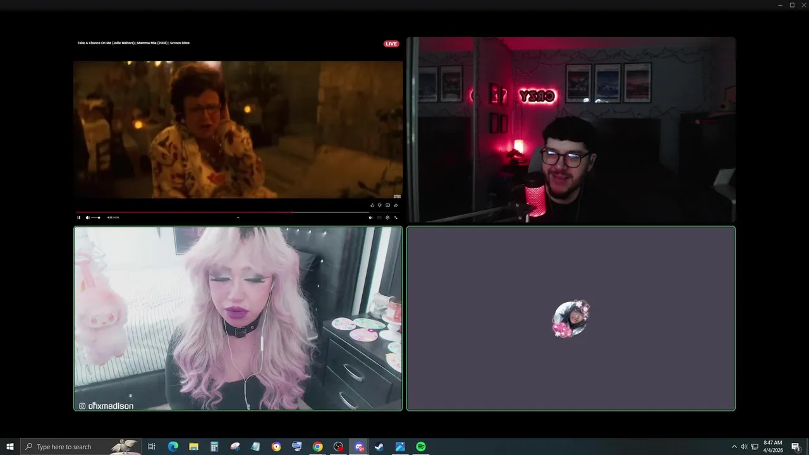Open the monitor-shaped taskbar app icon
Image resolution: width=809 pixels, height=455 pixels.
point(297,447)
